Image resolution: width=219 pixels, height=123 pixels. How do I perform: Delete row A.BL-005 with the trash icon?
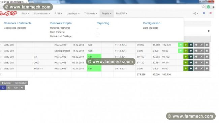tap(207, 45)
